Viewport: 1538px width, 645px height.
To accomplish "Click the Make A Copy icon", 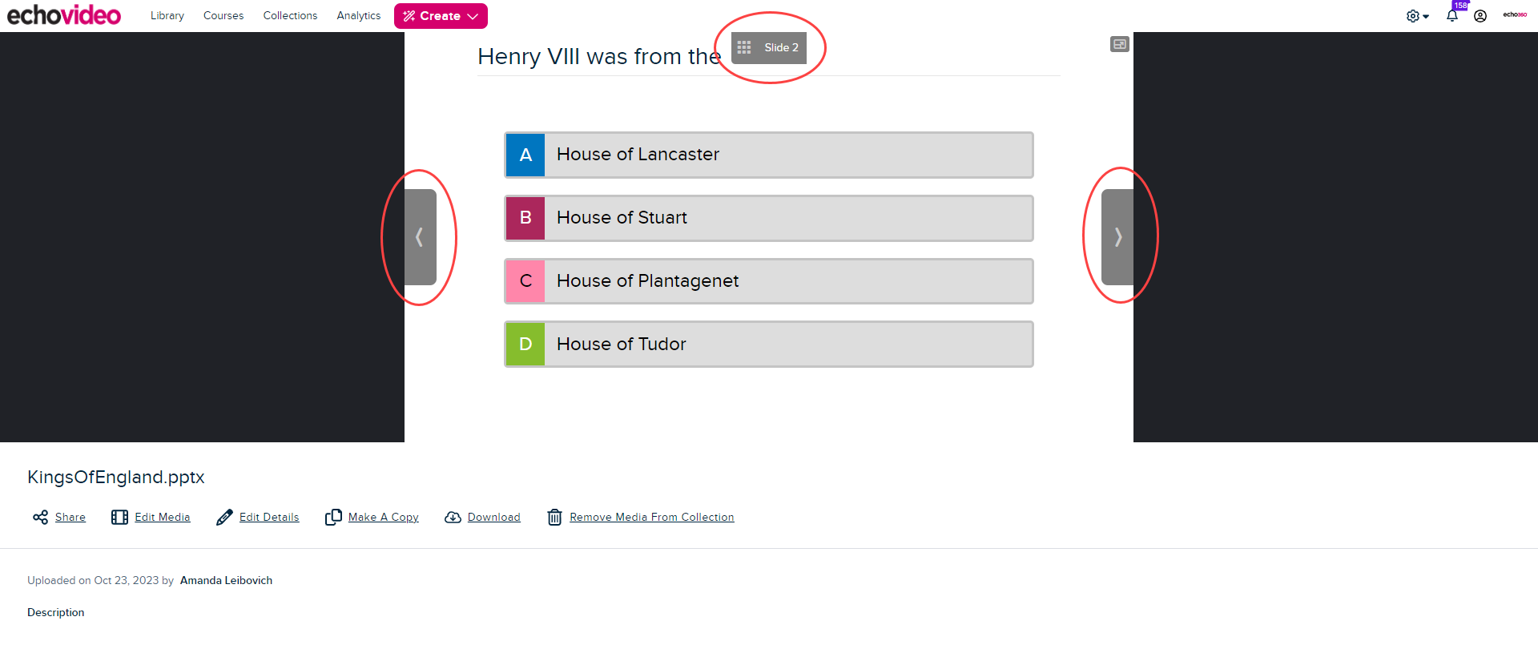I will pyautogui.click(x=333, y=518).
